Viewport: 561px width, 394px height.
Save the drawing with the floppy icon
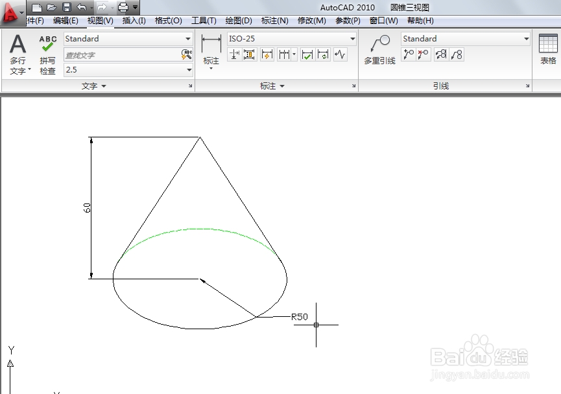(x=67, y=7)
